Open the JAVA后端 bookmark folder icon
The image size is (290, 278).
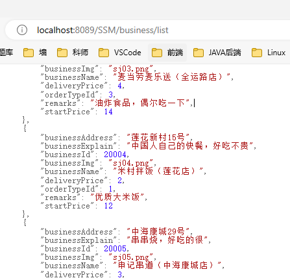click(199, 53)
